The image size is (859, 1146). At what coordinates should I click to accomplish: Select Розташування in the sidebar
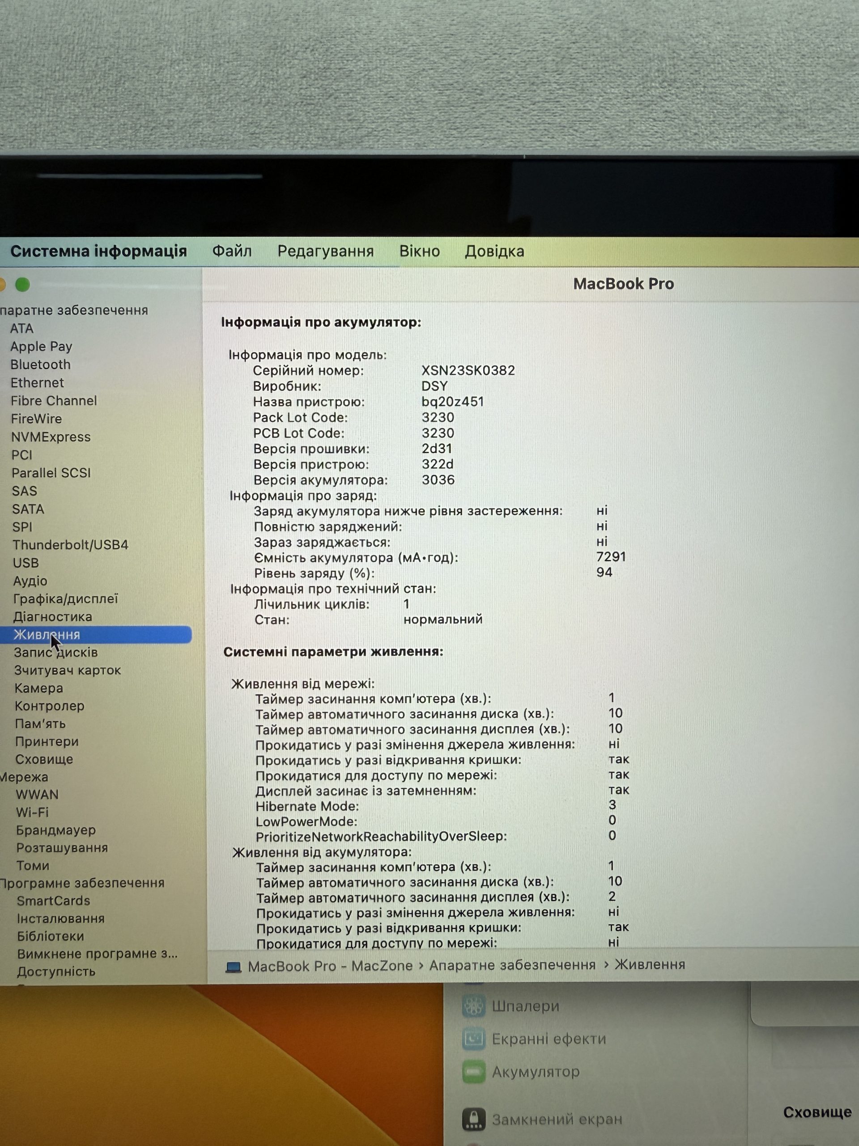[62, 848]
